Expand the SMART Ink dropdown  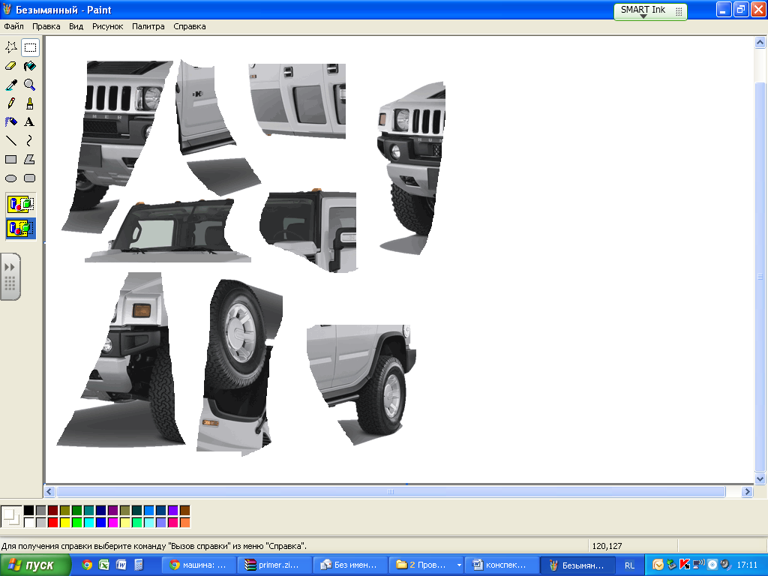click(643, 16)
